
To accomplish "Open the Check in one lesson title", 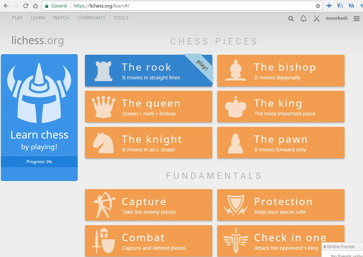I will pos(290,237).
